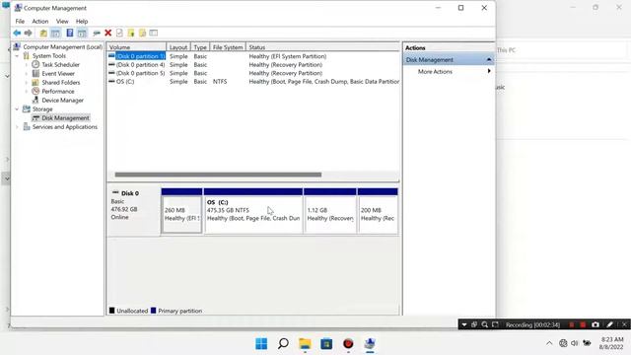Click the Disk 0 label box
The height and width of the screenshot is (355, 631).
coord(134,210)
